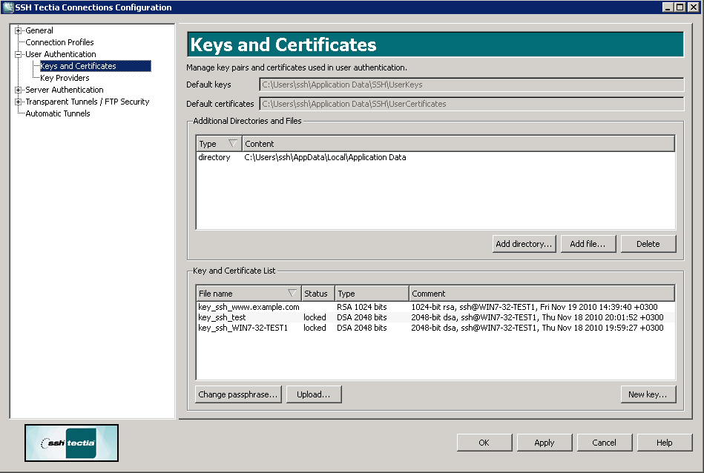Select Connection Profiles in the tree
The height and width of the screenshot is (473, 704).
pos(59,42)
